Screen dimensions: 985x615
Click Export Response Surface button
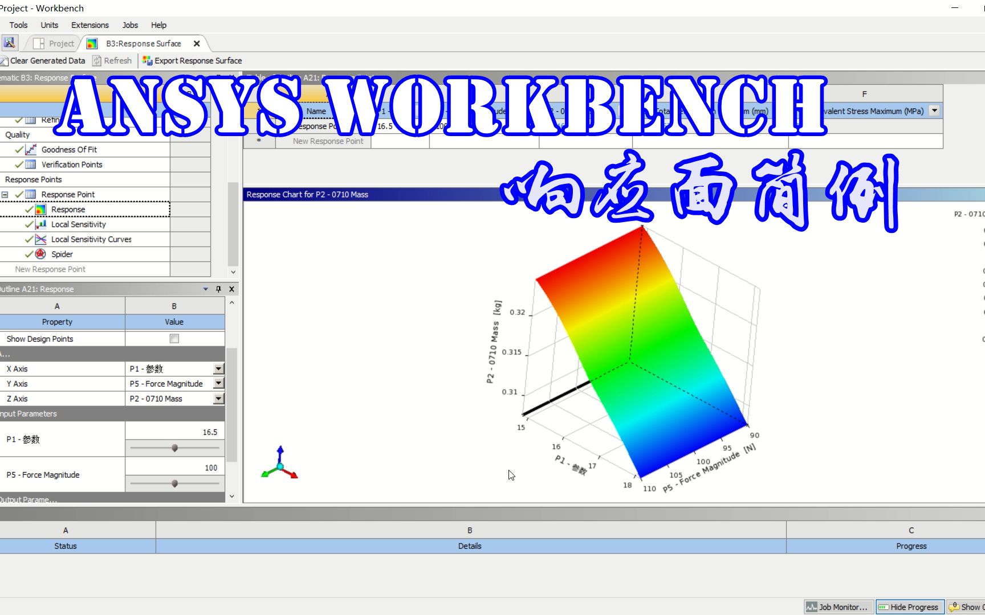(x=192, y=61)
